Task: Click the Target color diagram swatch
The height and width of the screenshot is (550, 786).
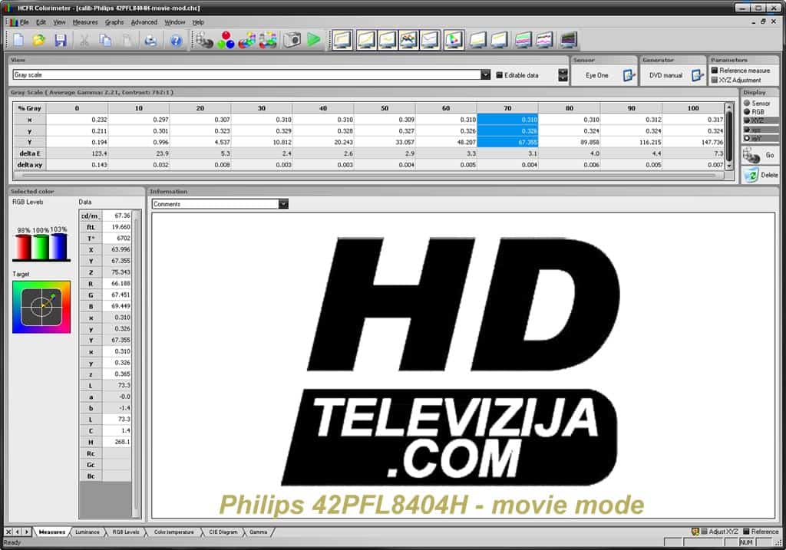Action: pos(41,307)
